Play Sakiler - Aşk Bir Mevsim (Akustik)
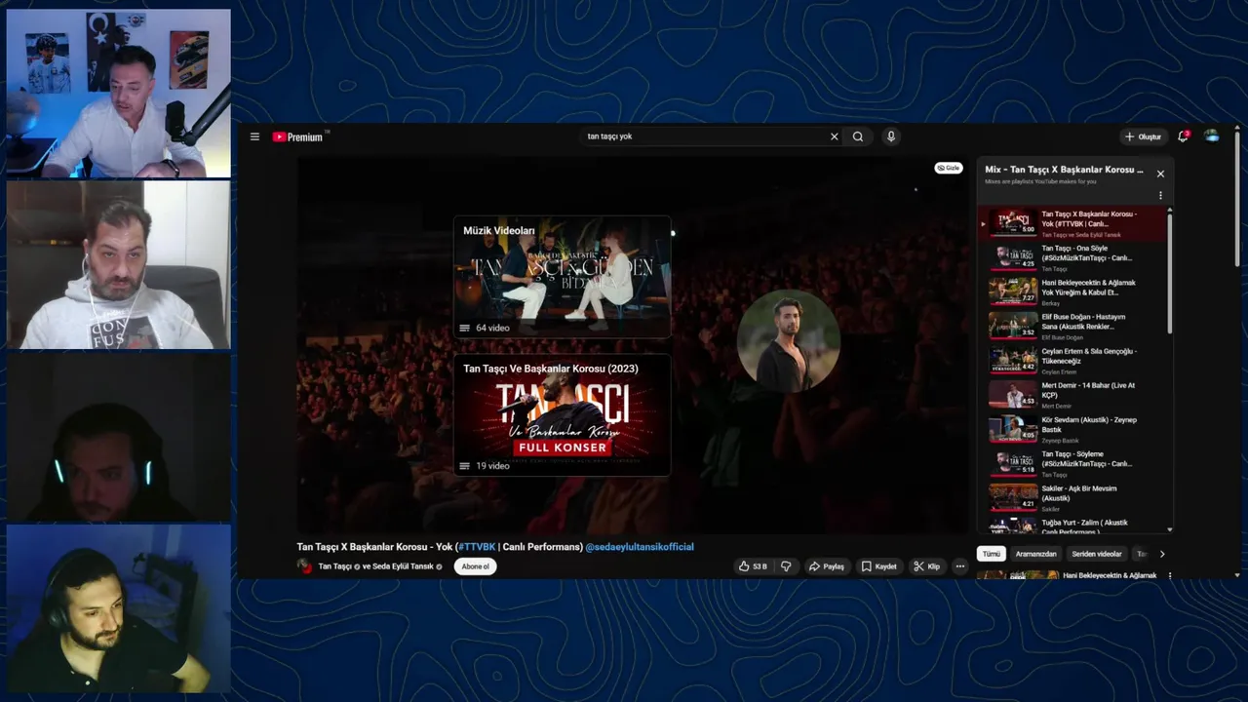This screenshot has width=1248, height=702. (x=1073, y=498)
